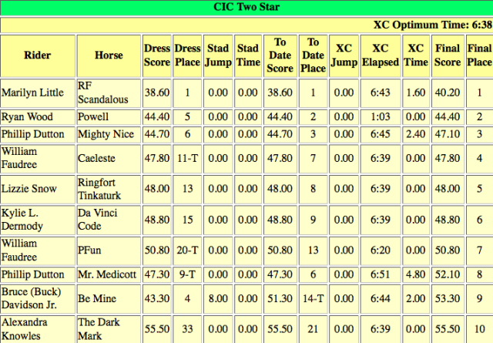Select horse name PFun
The width and height of the screenshot is (493, 343).
click(x=89, y=251)
